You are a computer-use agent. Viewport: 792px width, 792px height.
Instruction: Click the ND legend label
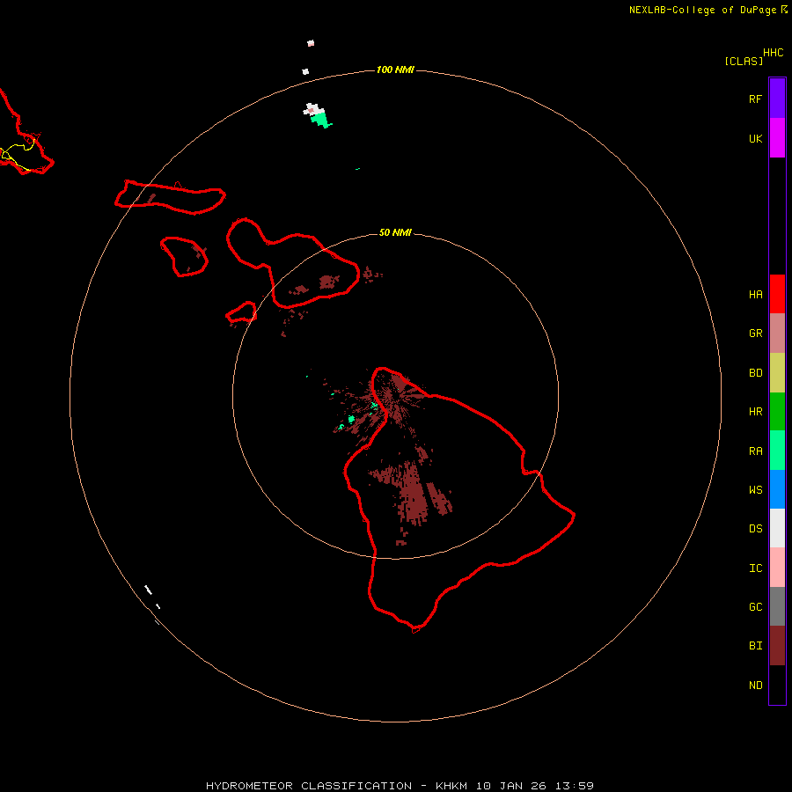[755, 686]
